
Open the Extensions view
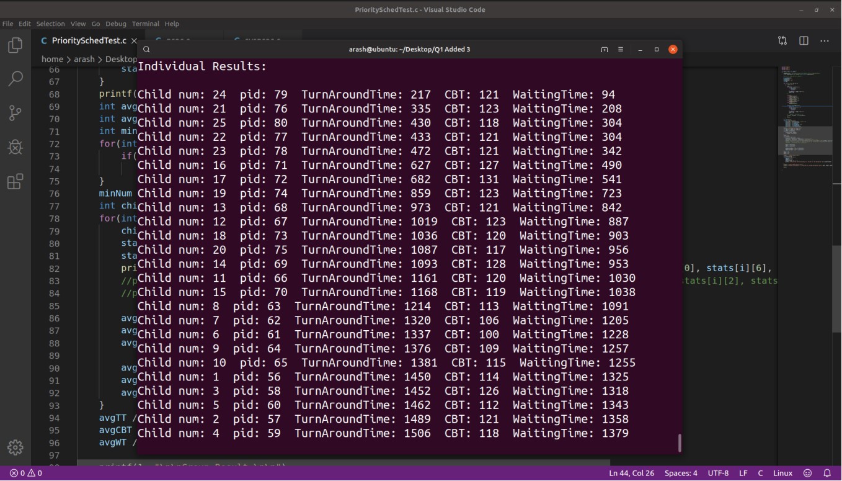point(15,181)
